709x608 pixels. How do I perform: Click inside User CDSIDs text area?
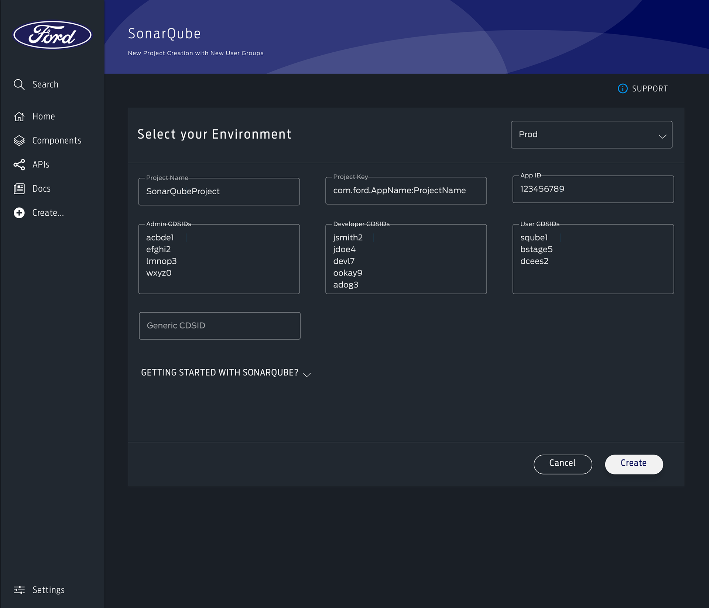(x=593, y=259)
